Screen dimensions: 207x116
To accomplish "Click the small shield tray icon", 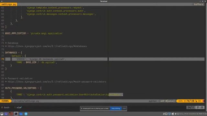I will [x=176, y=114].
